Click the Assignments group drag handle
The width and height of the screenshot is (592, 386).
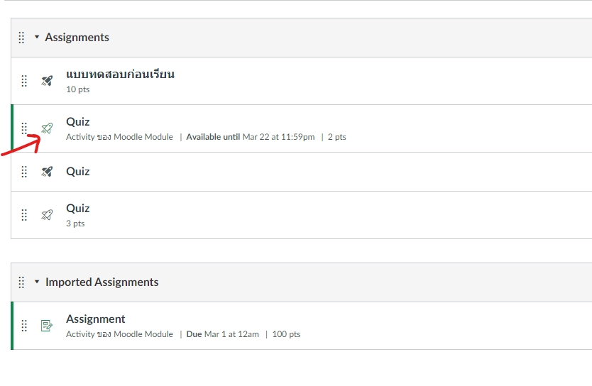[21, 37]
